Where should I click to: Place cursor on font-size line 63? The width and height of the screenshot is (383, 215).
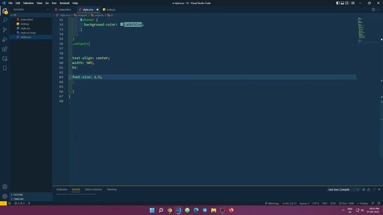(87, 77)
